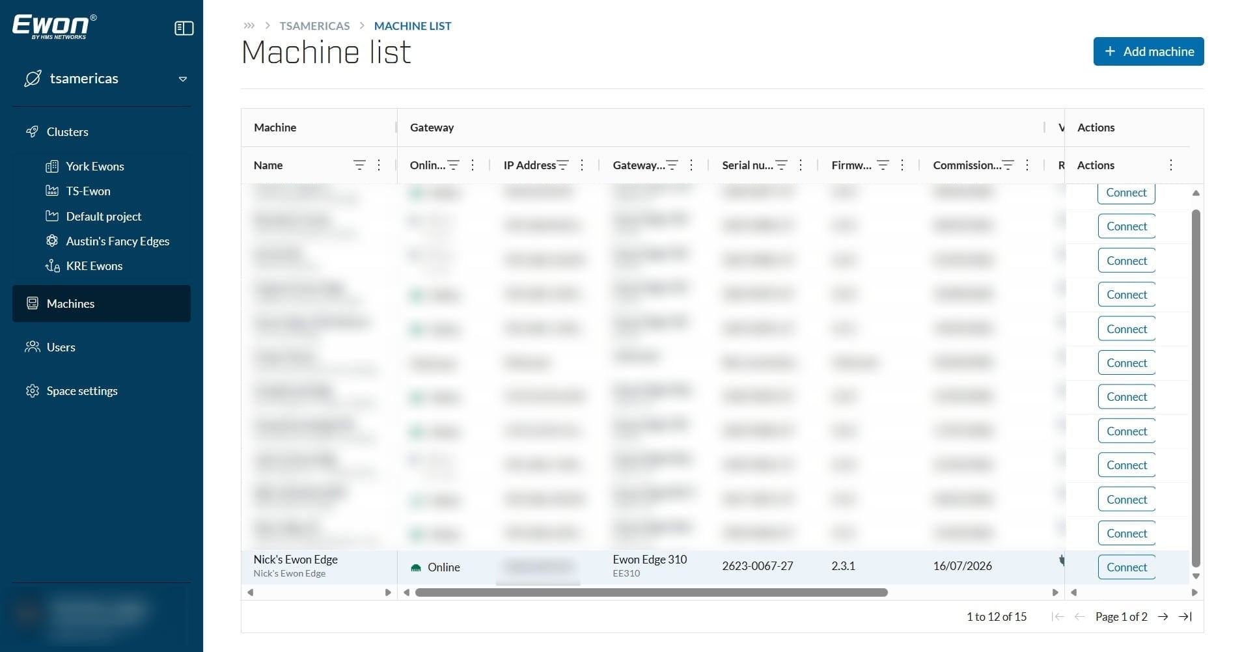
Task: Click the table's scroll-up arrow
Action: tap(1196, 193)
